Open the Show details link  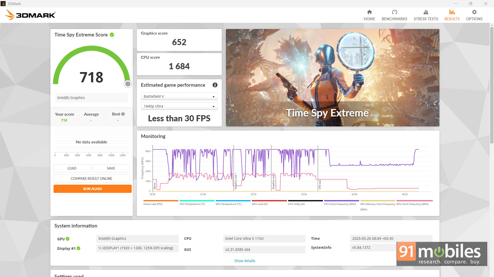click(244, 261)
